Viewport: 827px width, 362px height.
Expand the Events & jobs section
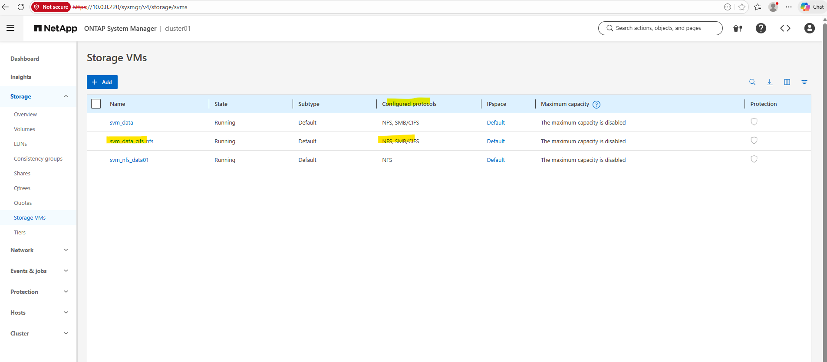[x=66, y=271]
